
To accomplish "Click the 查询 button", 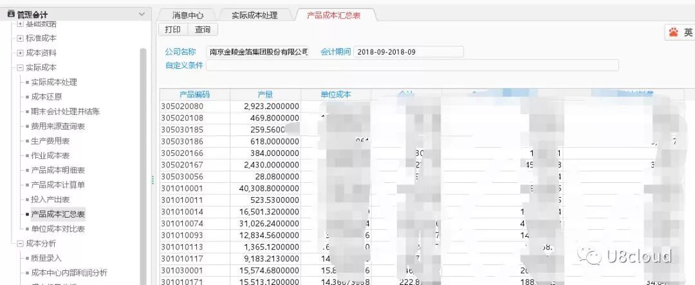I will 203,30.
